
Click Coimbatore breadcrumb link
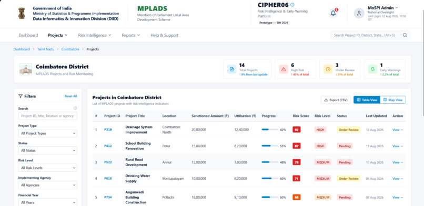click(x=70, y=49)
